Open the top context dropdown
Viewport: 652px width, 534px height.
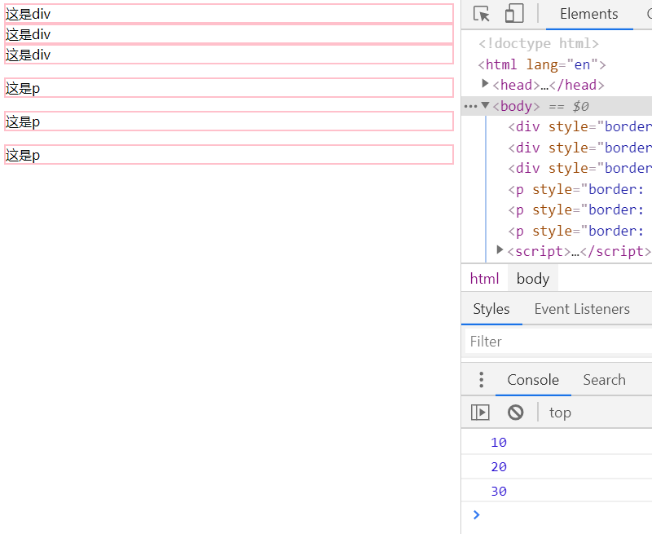[x=560, y=413]
